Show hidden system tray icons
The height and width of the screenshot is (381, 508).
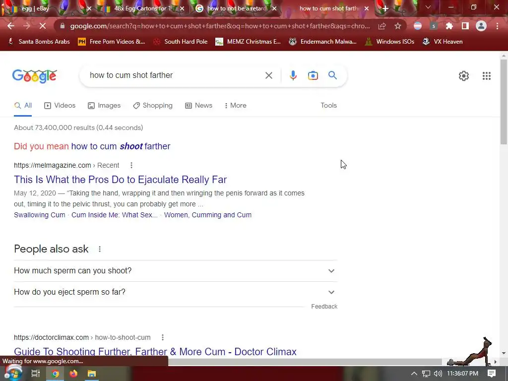[414, 374]
